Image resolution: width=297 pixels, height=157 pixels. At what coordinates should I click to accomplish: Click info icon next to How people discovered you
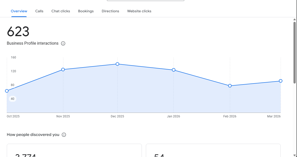coord(64,135)
